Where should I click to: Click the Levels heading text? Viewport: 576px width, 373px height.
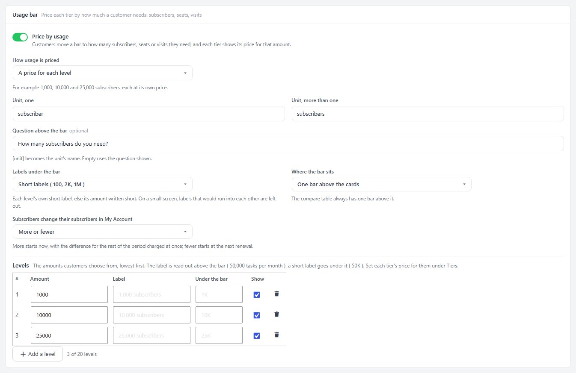coord(21,265)
